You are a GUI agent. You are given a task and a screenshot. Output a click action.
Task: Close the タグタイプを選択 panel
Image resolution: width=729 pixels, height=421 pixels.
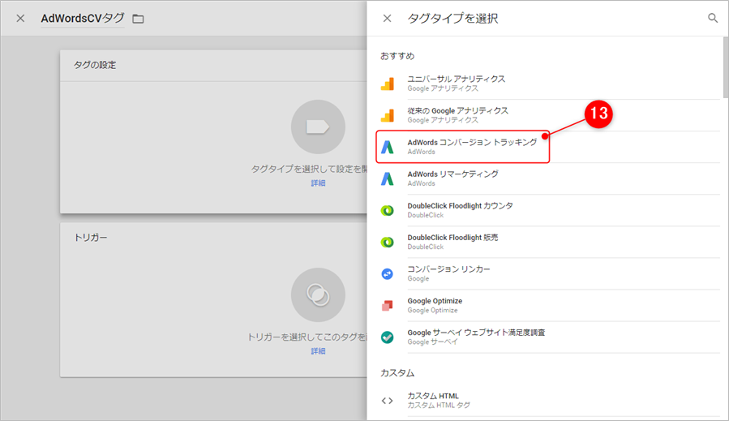(387, 19)
